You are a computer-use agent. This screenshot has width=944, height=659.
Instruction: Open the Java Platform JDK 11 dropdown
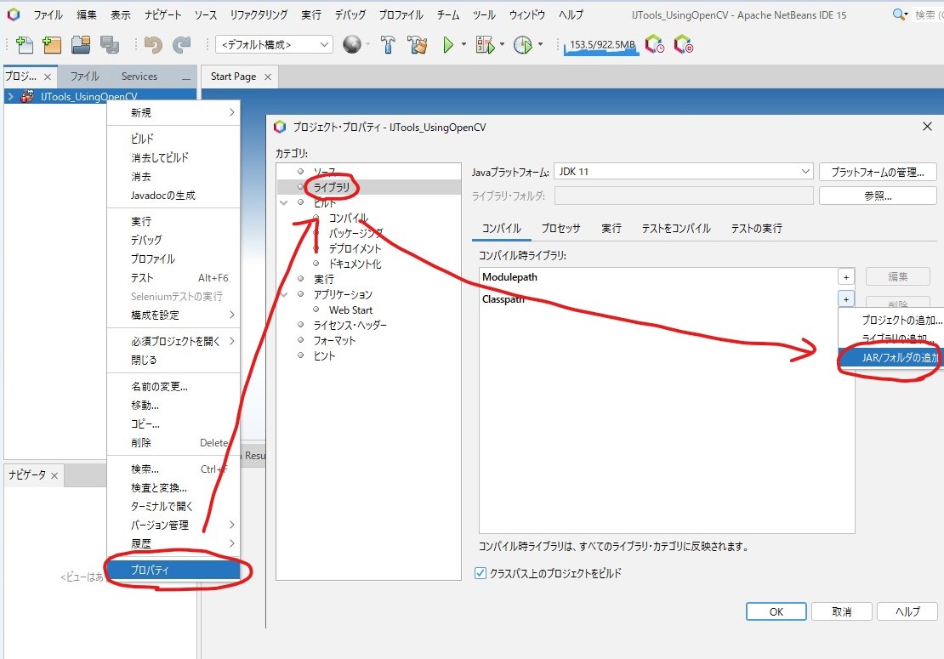(683, 172)
